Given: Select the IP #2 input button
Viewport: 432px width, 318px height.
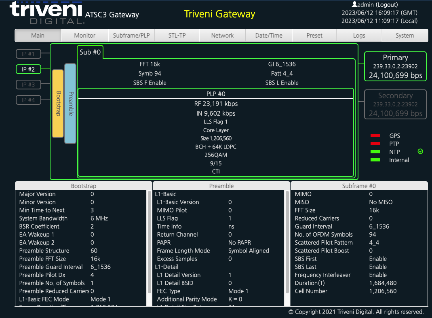Looking at the screenshot, I should click(x=28, y=69).
